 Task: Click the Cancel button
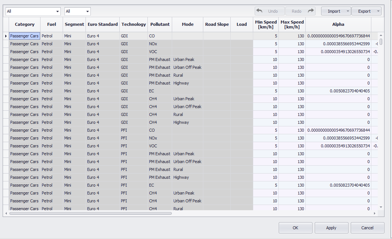click(367, 227)
